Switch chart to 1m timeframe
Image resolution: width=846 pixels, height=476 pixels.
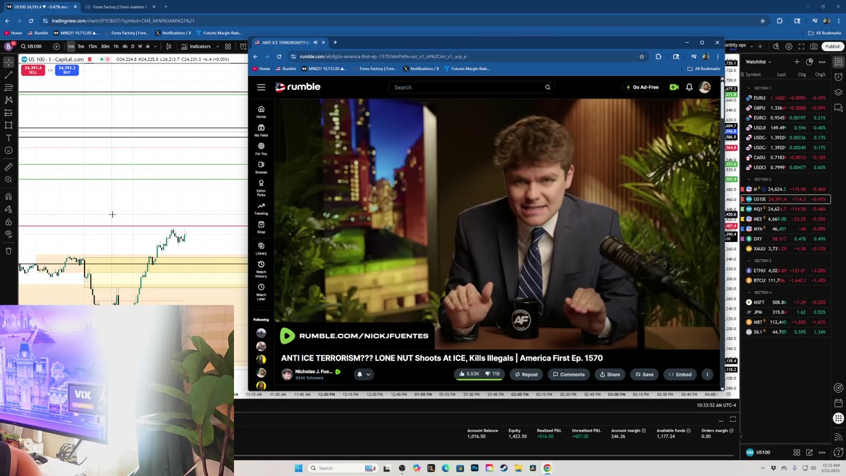pyautogui.click(x=71, y=46)
